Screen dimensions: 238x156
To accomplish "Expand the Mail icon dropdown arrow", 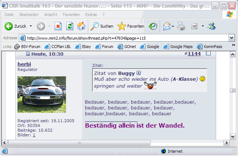I will pyautogui.click(x=173, y=26).
